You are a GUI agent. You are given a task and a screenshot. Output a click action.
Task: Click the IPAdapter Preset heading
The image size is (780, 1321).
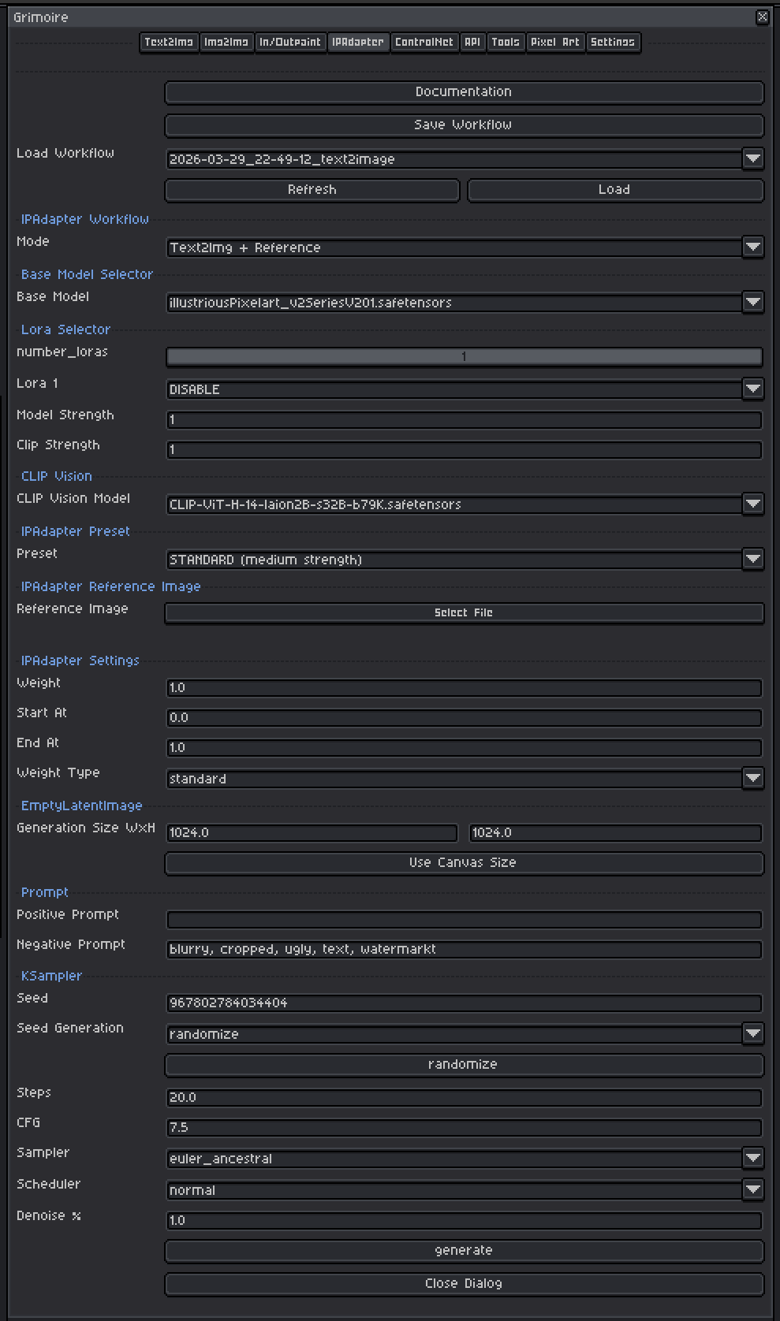(75, 532)
